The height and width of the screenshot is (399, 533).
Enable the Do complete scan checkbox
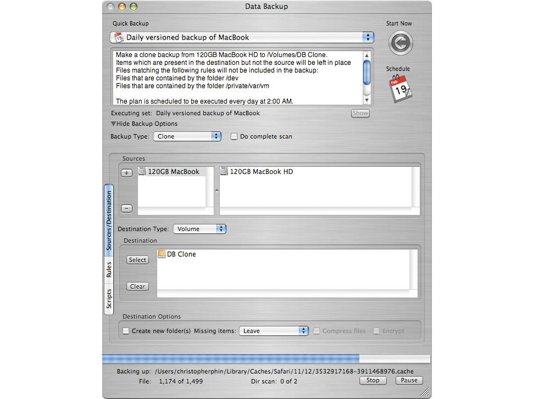coord(234,137)
